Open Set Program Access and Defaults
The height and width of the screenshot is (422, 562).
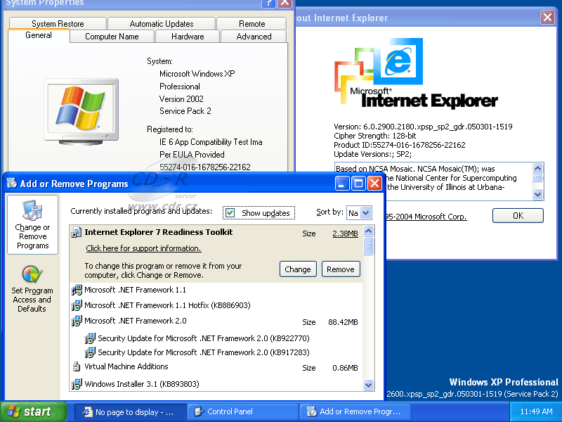pos(32,289)
